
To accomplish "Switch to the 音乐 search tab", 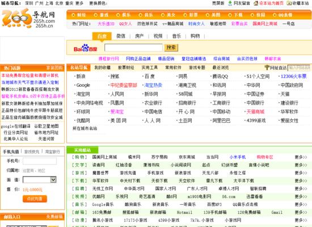I will point(176,36).
